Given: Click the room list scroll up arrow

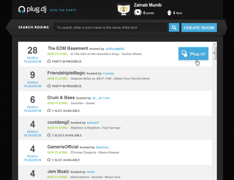Looking at the screenshot, I should 214,44.
